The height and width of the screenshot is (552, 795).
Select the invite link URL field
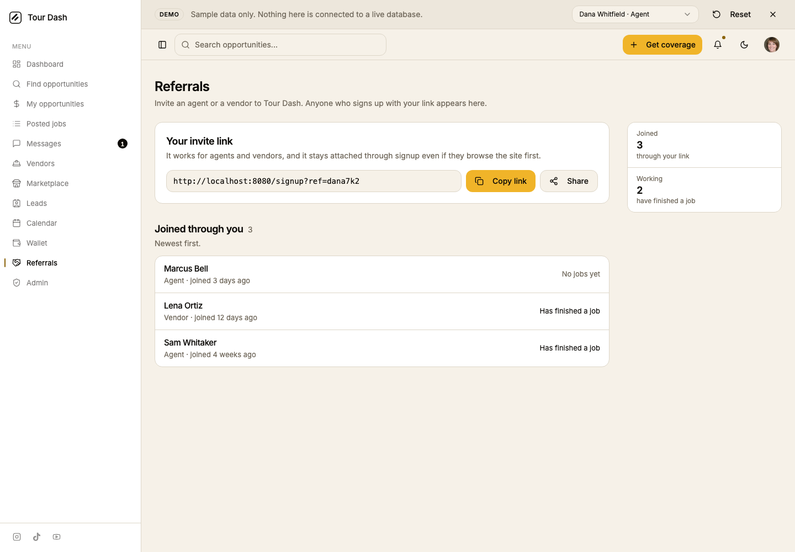click(314, 181)
